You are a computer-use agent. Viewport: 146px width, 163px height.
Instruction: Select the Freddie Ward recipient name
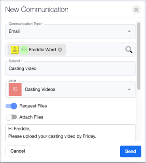(x=42, y=50)
